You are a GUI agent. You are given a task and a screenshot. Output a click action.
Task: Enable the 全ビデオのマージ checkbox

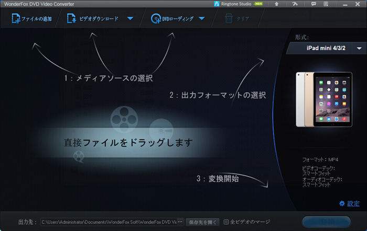coord(226,222)
